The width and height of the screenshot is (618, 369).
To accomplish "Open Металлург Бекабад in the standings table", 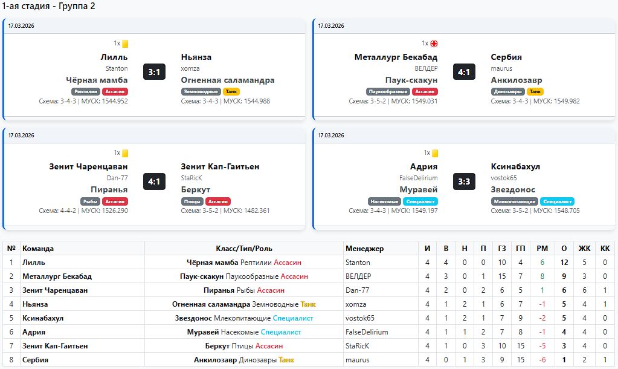I will [57, 276].
